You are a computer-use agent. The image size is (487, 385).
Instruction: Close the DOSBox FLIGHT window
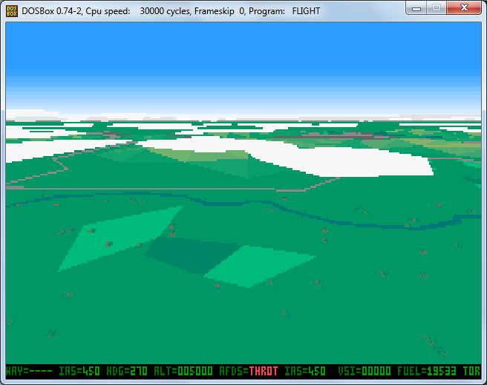464,8
